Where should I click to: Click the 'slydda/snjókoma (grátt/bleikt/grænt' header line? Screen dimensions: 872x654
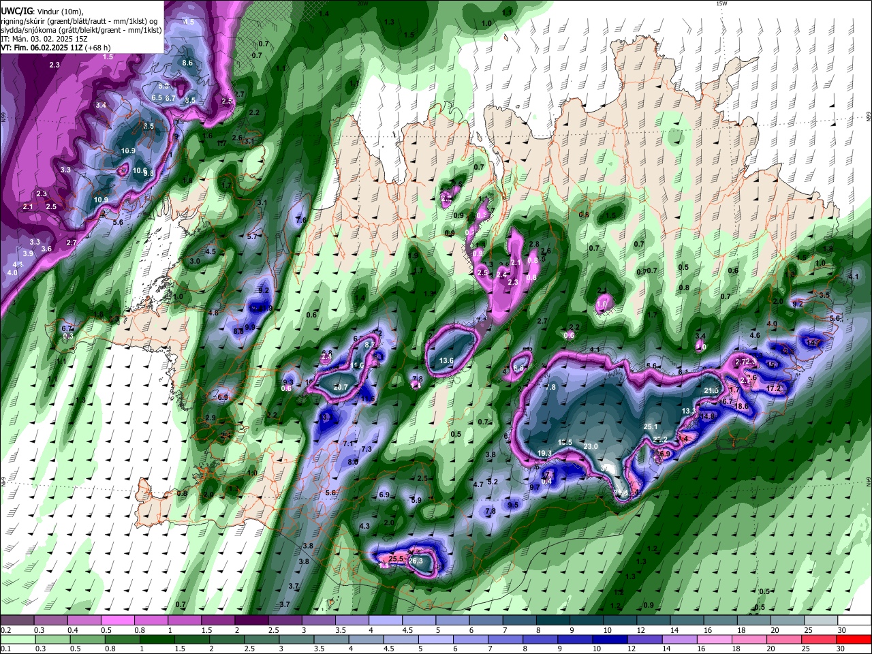[x=81, y=30]
